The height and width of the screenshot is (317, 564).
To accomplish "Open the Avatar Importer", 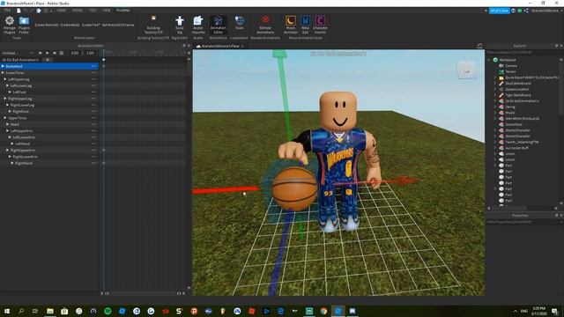I will click(x=198, y=25).
